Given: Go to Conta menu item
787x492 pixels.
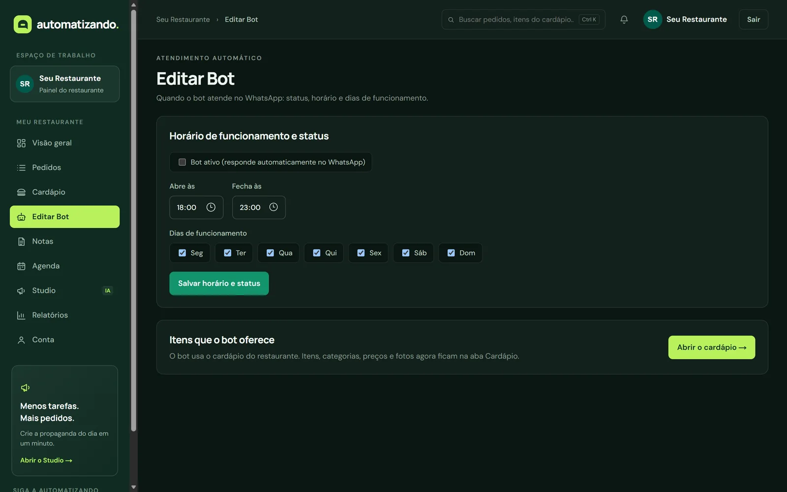Looking at the screenshot, I should click(x=64, y=340).
